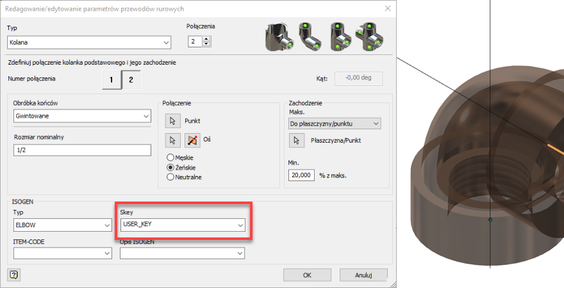This screenshot has width=564, height=288.
Task: Click the Anuluj button
Action: coord(363,275)
